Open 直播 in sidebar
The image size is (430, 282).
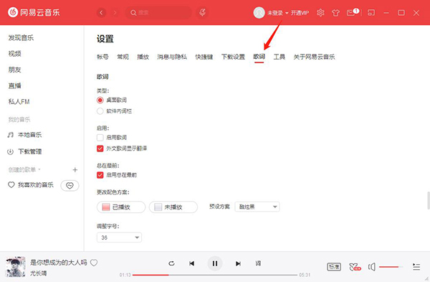tap(15, 85)
